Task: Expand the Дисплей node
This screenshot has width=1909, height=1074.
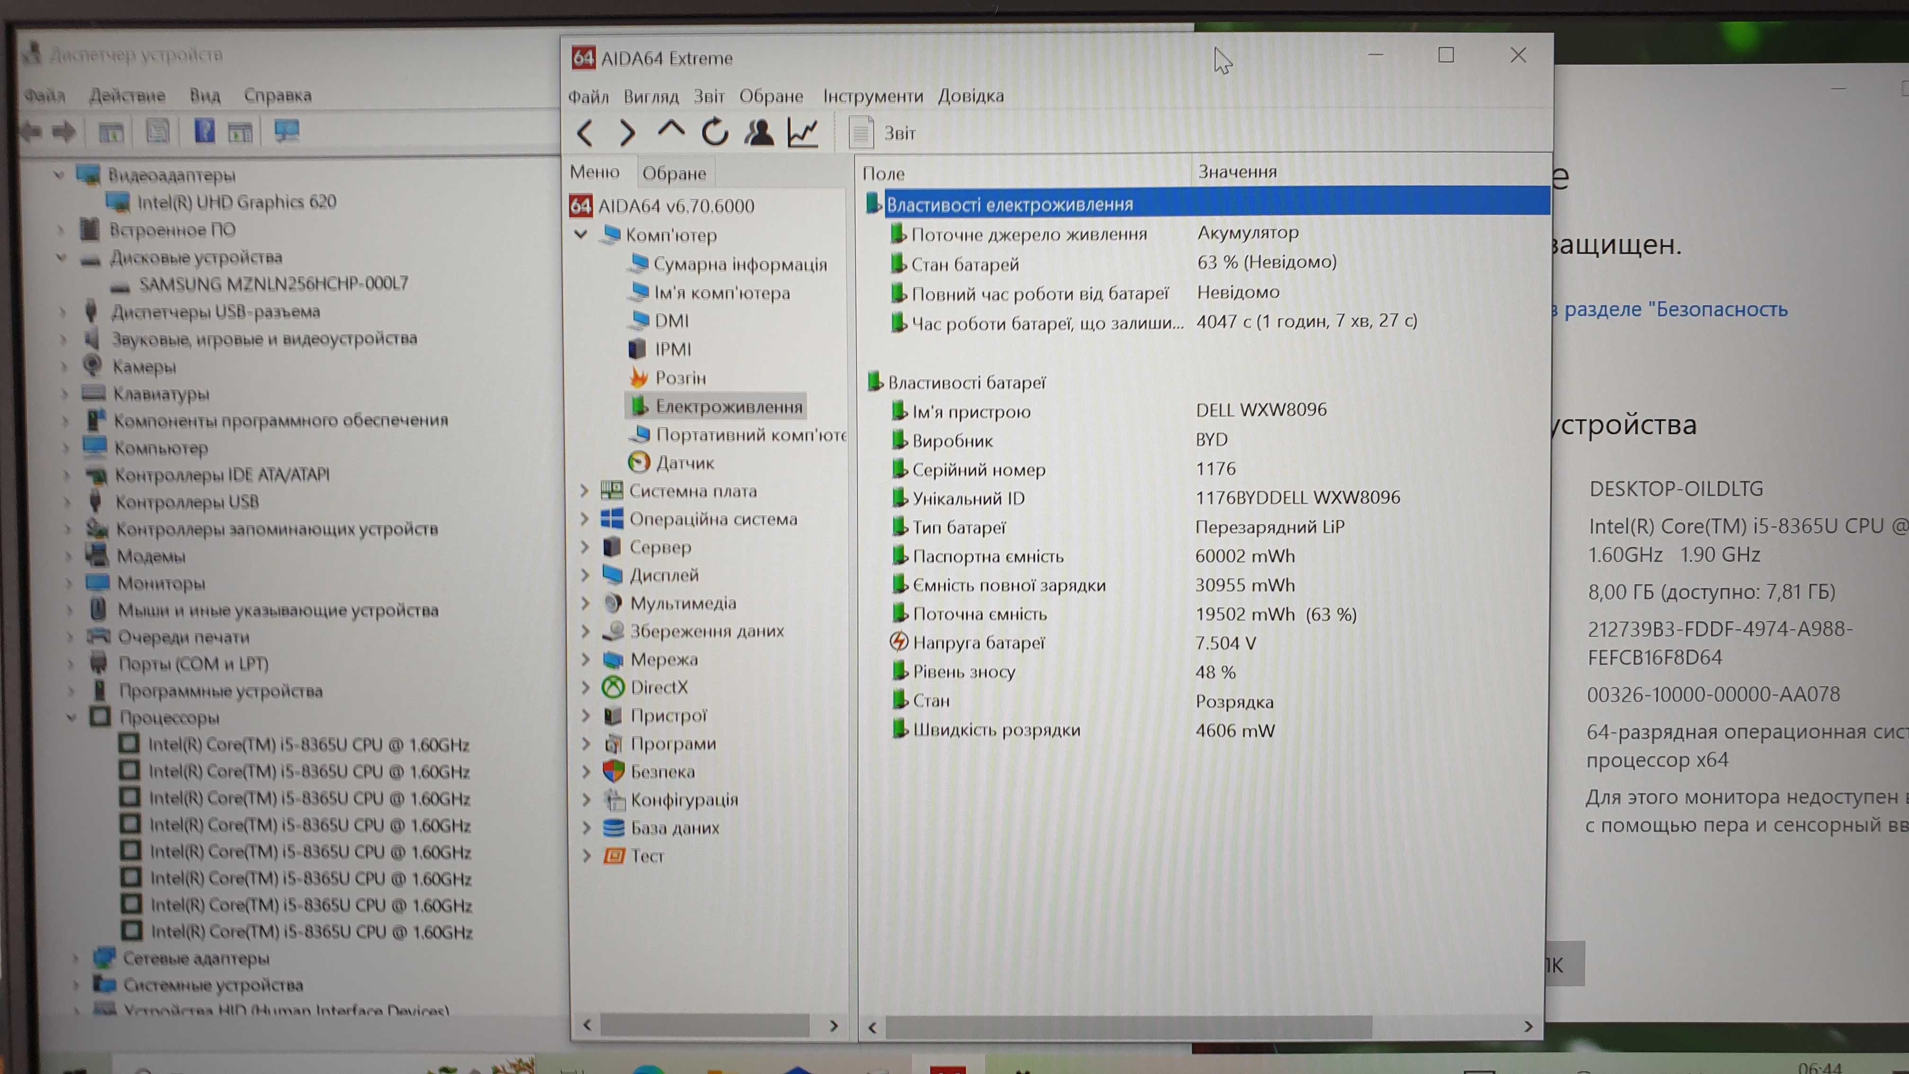Action: [584, 575]
